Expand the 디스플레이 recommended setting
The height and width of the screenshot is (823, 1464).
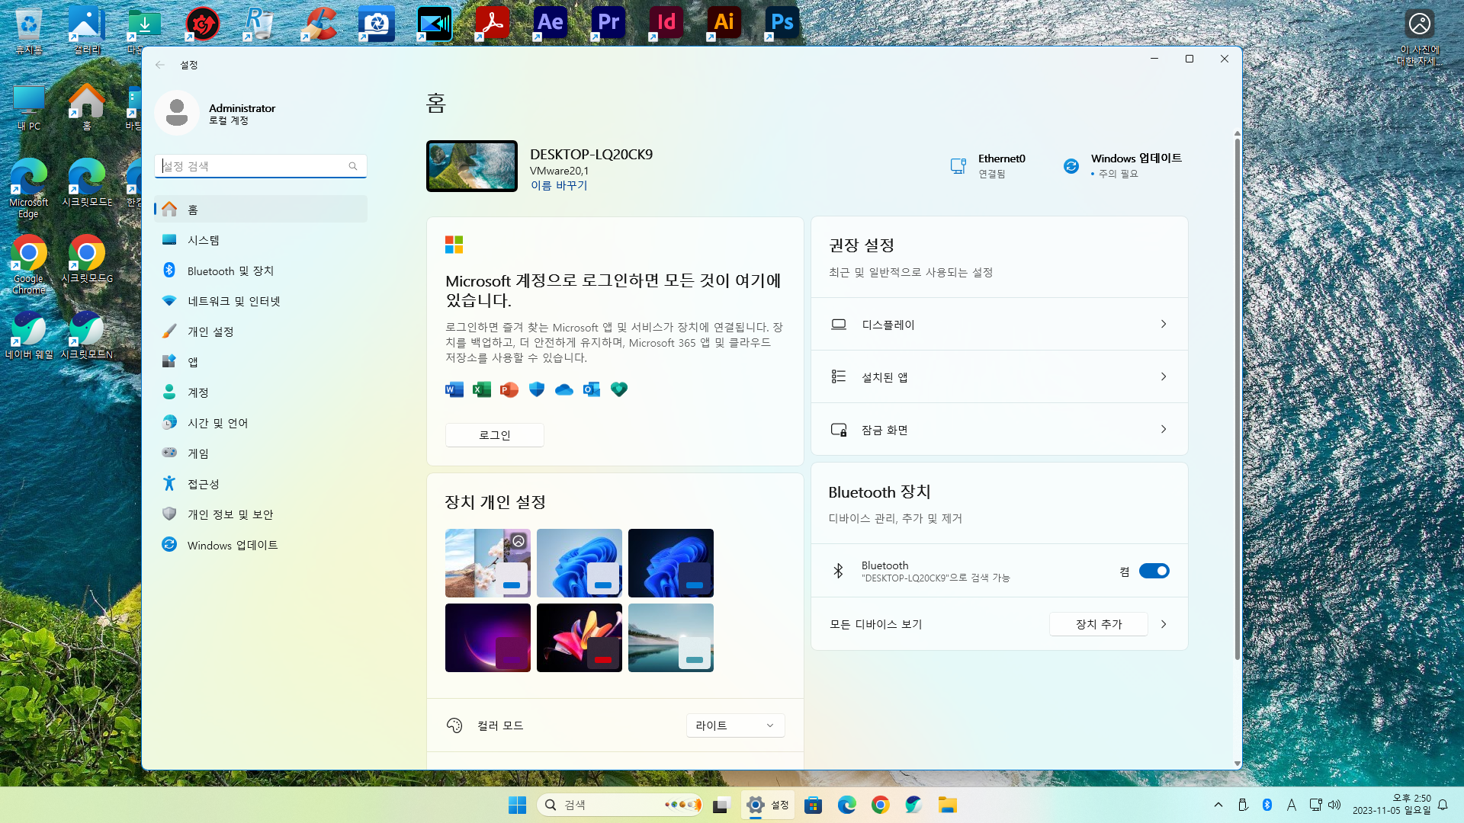[999, 324]
